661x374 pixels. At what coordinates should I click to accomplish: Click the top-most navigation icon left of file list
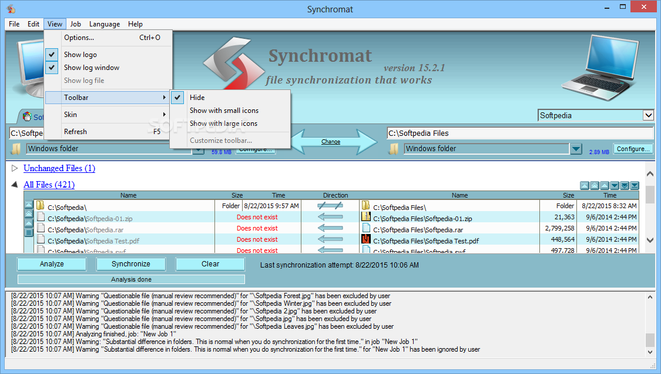coord(29,205)
